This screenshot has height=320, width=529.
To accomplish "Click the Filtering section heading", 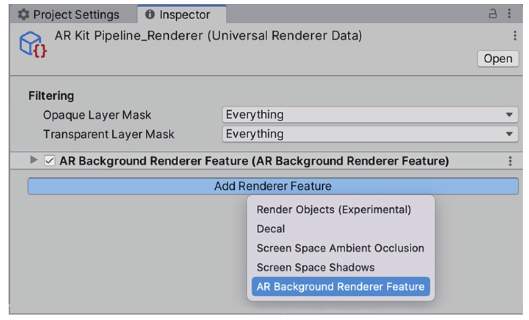I will pyautogui.click(x=51, y=96).
